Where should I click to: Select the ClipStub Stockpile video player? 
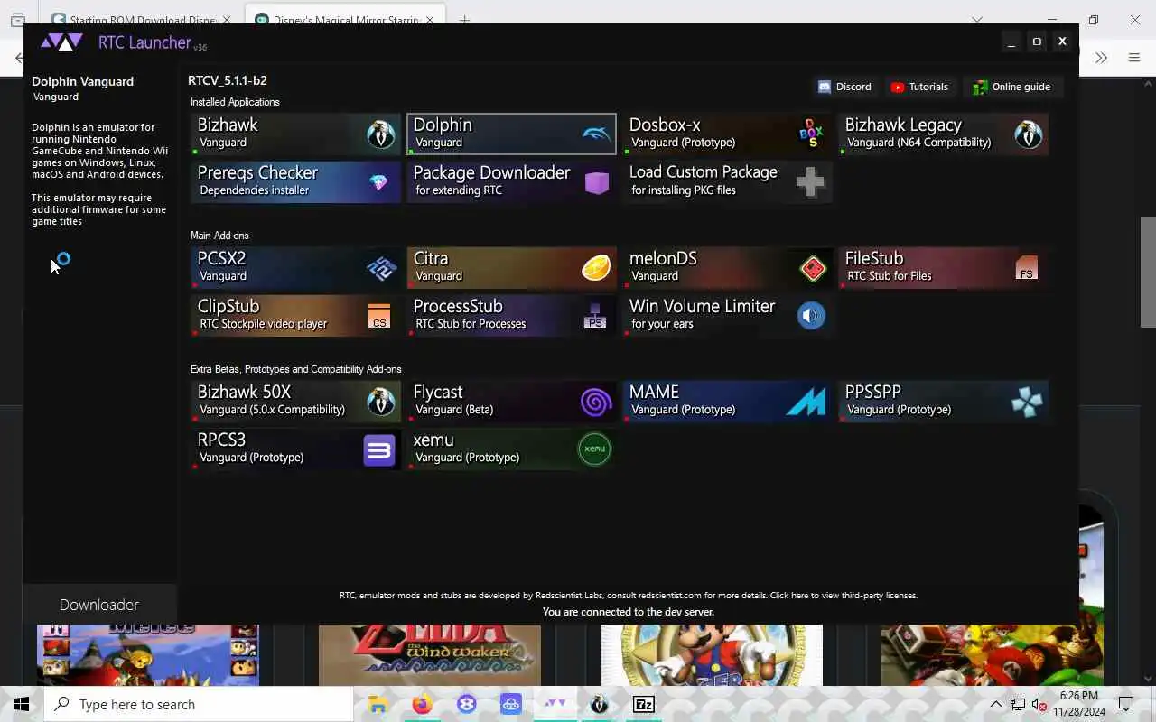coord(295,315)
